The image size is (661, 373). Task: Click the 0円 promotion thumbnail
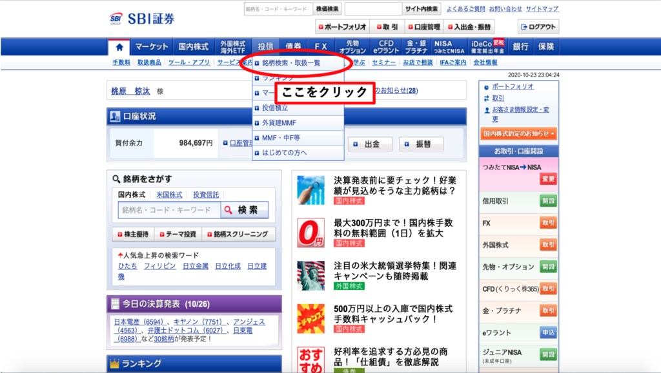[310, 233]
